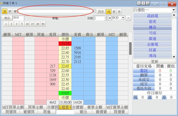Open the 自選股一 watchlist dropdown
The image size is (178, 116).
pyautogui.click(x=174, y=10)
